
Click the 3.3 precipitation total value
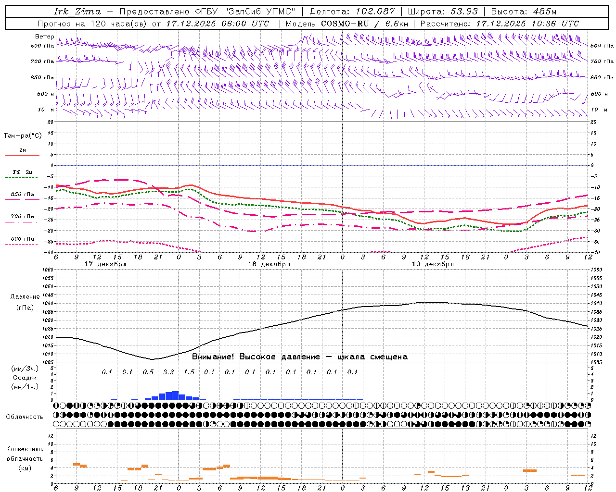click(x=168, y=372)
